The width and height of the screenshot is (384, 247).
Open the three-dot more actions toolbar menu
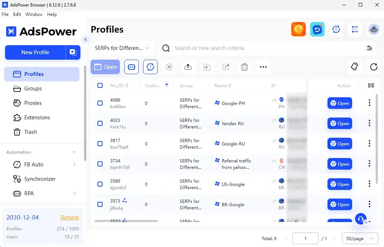(263, 67)
